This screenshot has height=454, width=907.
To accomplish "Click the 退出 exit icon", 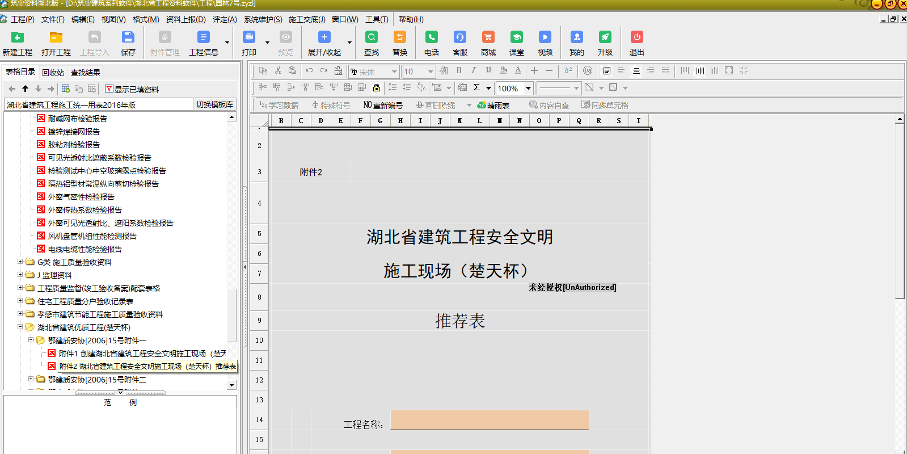I will pos(636,38).
